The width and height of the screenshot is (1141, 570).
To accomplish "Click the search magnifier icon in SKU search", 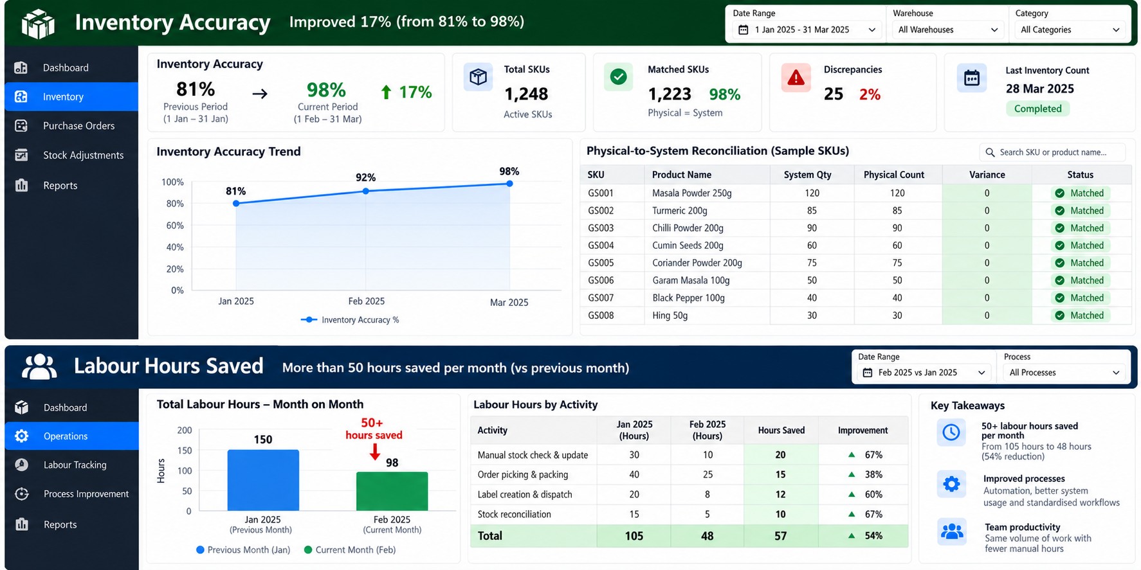I will [990, 152].
